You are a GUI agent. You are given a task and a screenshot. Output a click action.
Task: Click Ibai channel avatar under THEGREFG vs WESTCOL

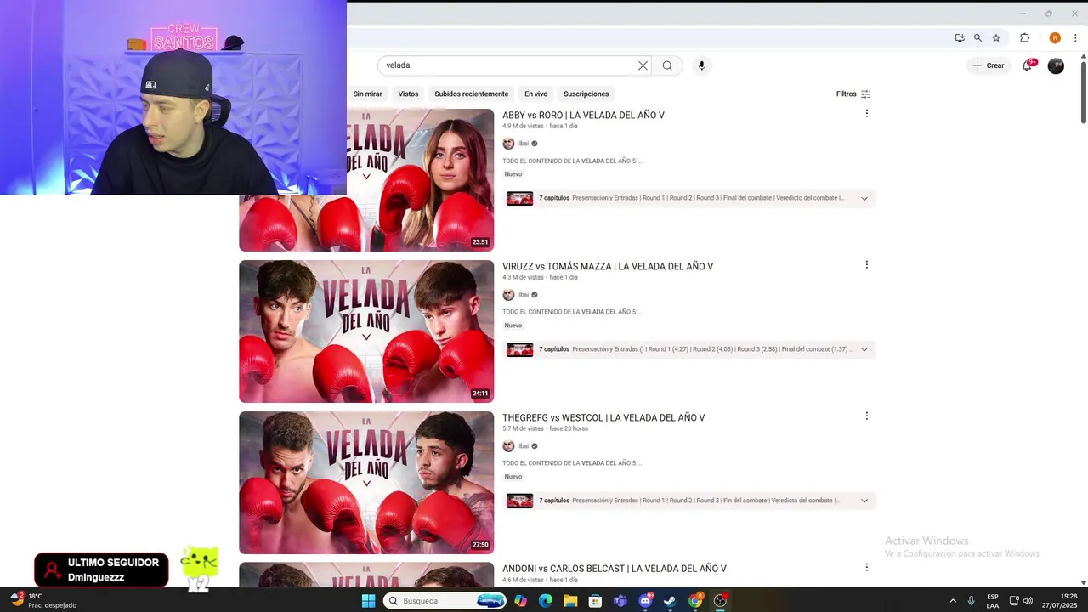508,446
